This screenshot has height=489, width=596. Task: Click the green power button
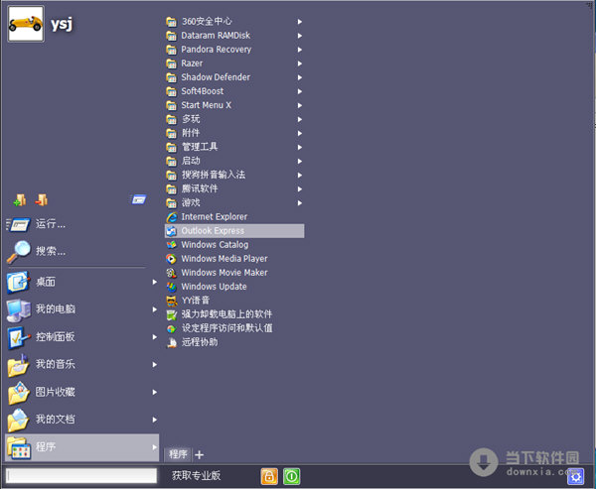(x=291, y=476)
